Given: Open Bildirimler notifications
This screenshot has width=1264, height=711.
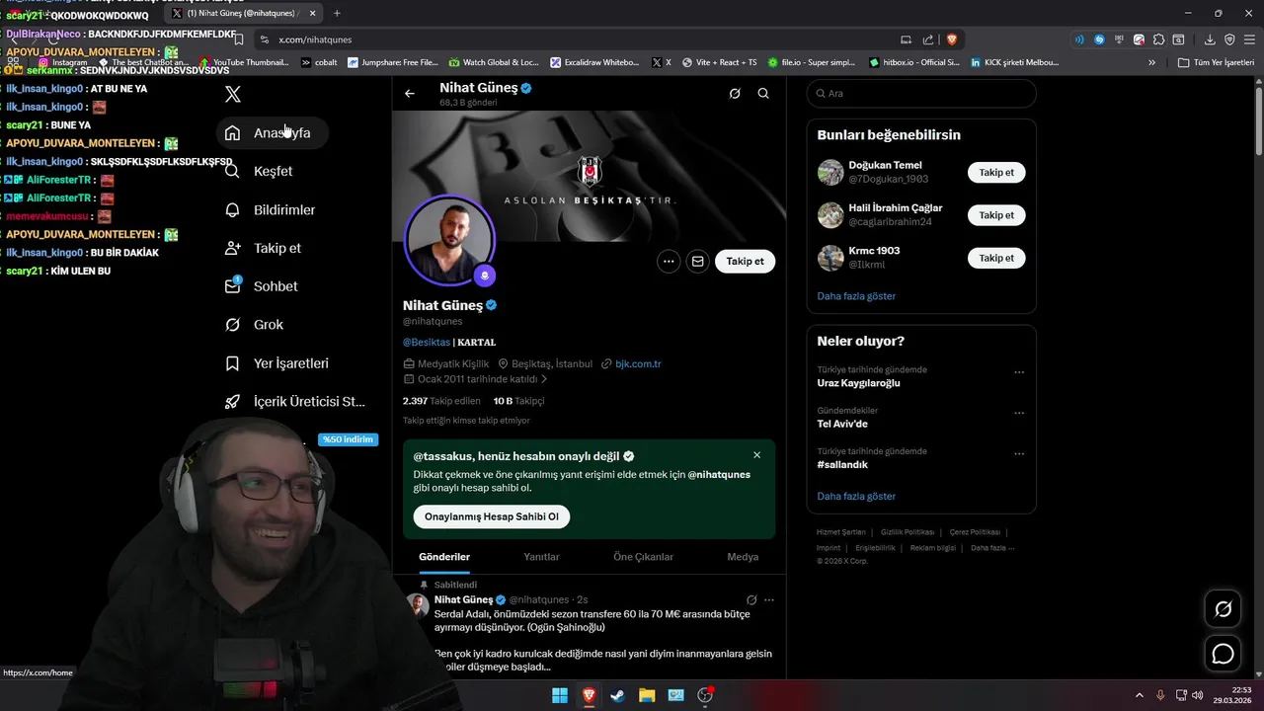Looking at the screenshot, I should (272, 209).
